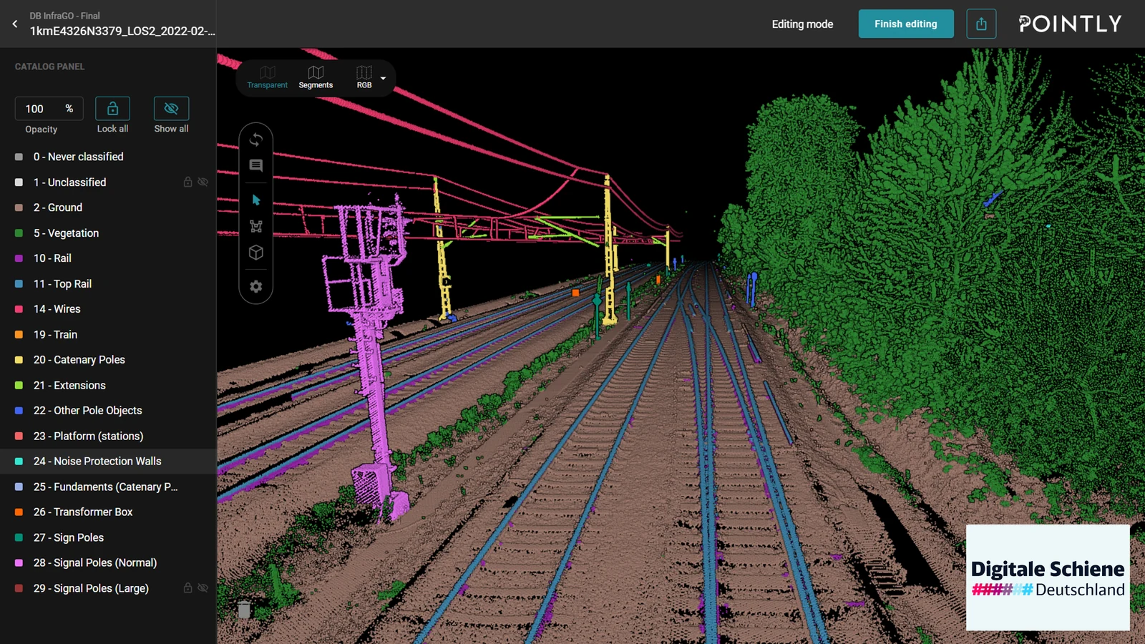The width and height of the screenshot is (1145, 644).
Task: Click the CATALOG PANEL heading
Action: 49,67
